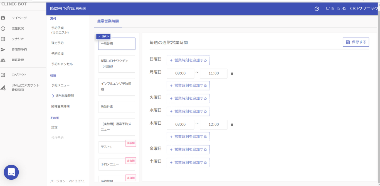Click the 顧客管理 people icon

point(3,60)
